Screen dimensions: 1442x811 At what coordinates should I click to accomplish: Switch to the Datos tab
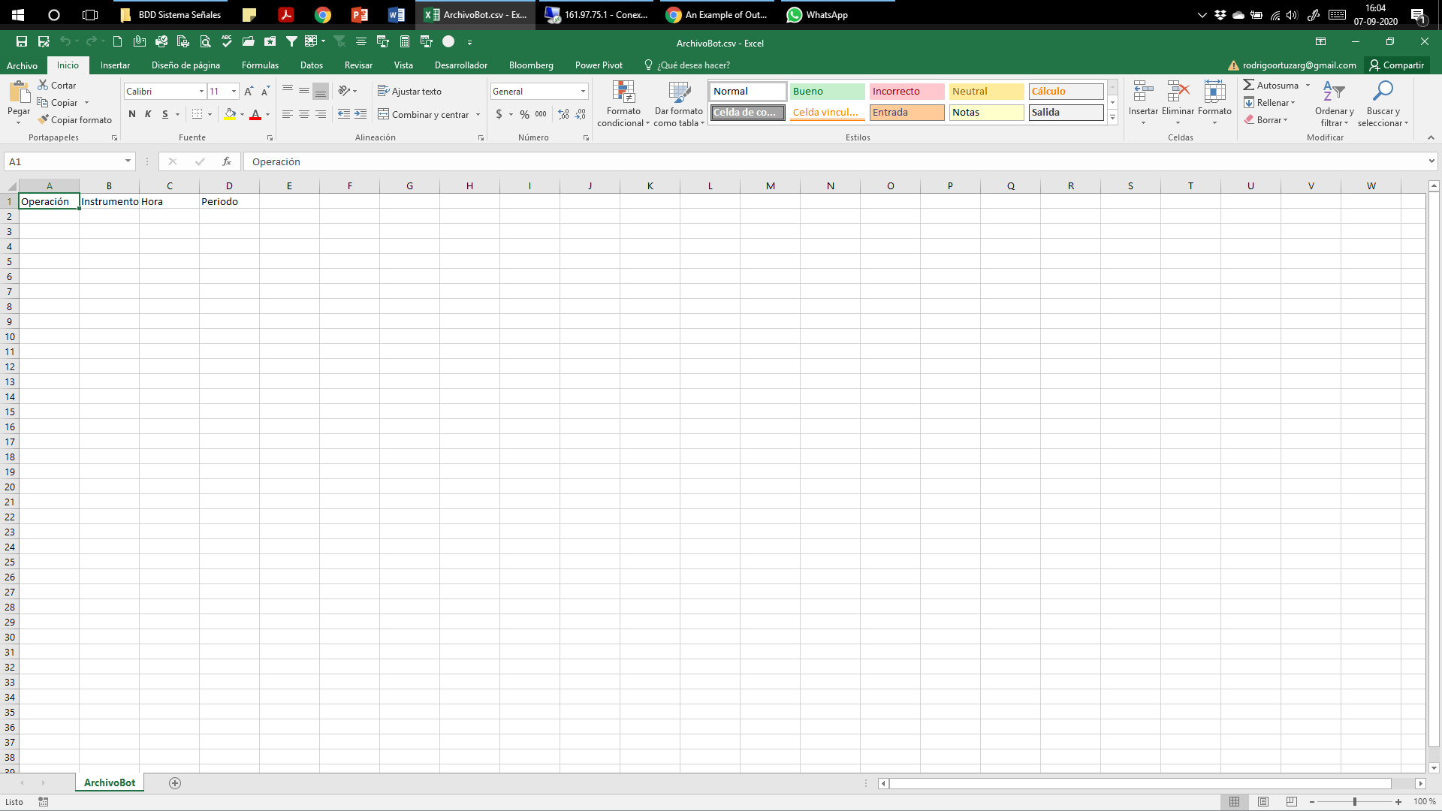click(311, 65)
